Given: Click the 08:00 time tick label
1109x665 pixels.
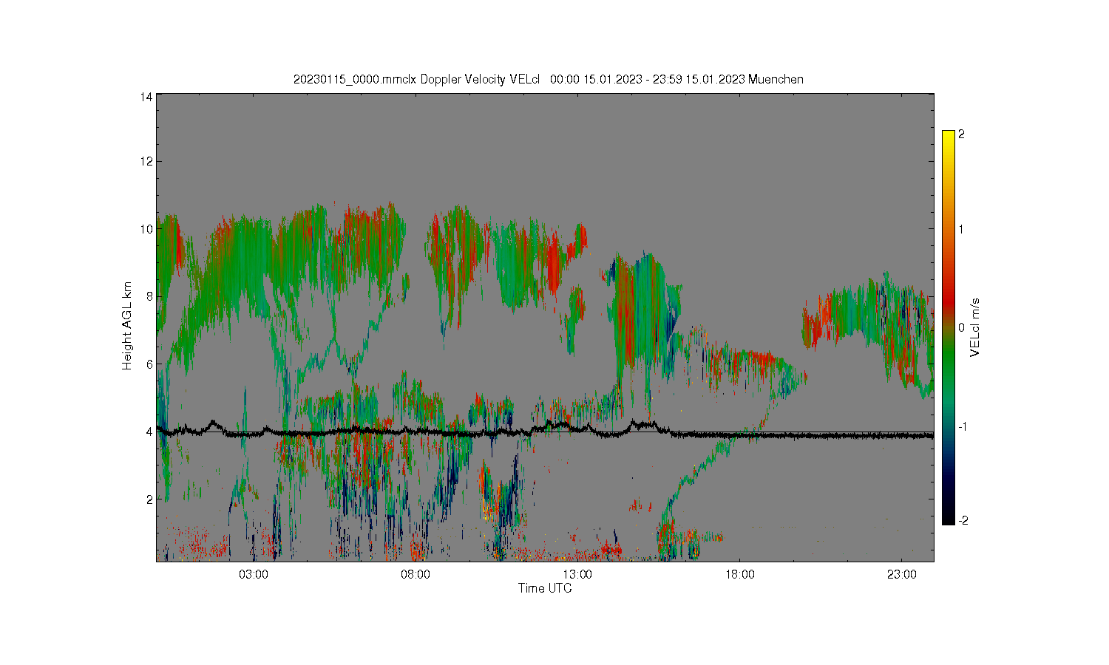Looking at the screenshot, I should pyautogui.click(x=416, y=575).
